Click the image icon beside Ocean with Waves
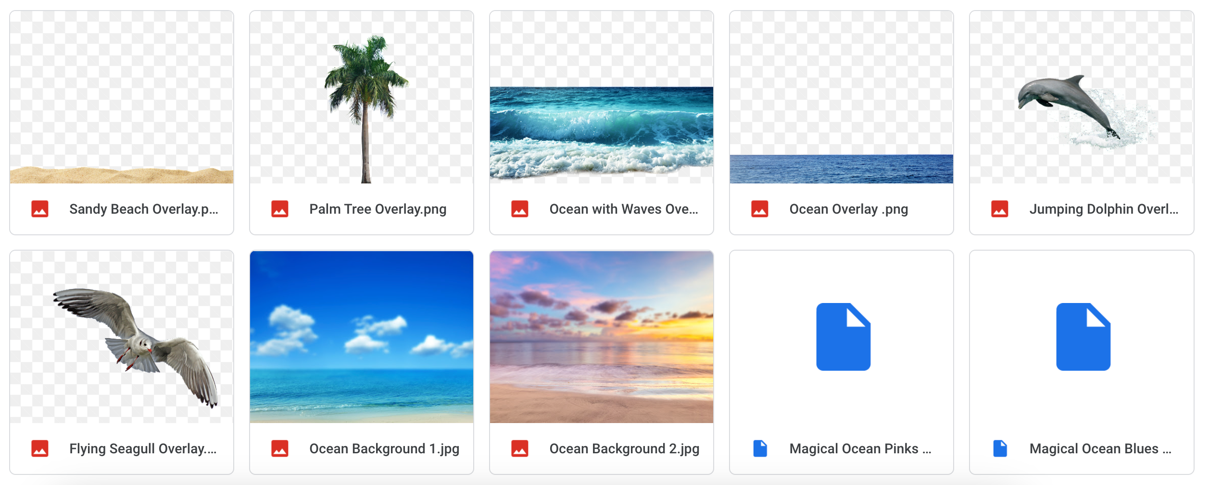The width and height of the screenshot is (1209, 485). coord(520,209)
